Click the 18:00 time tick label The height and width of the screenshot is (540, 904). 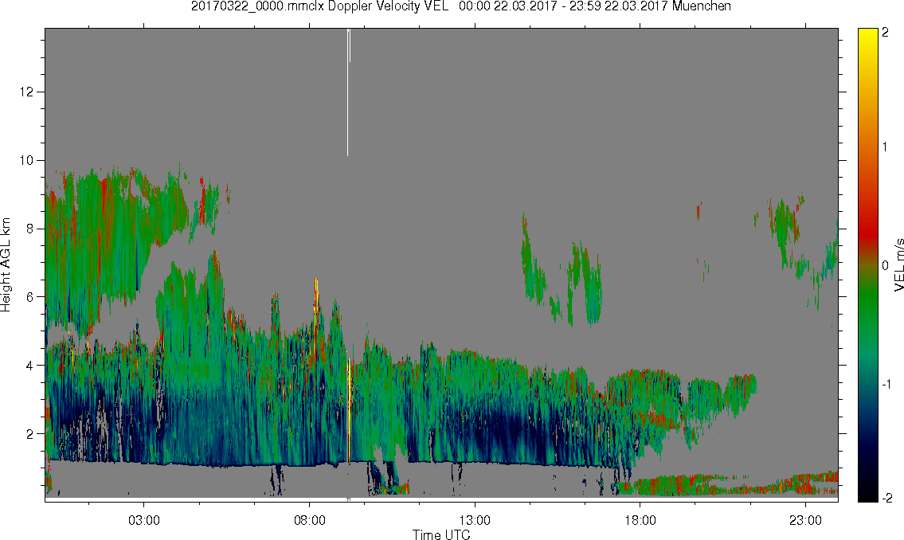[640, 520]
